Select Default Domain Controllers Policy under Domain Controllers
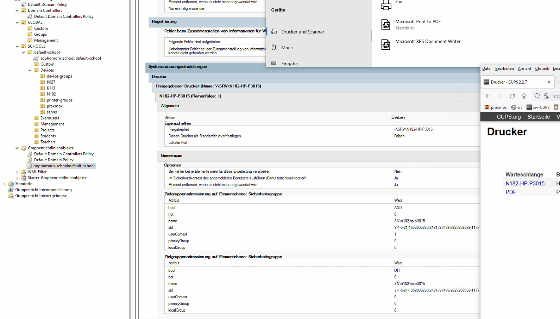This screenshot has width=560, height=319. (x=64, y=16)
